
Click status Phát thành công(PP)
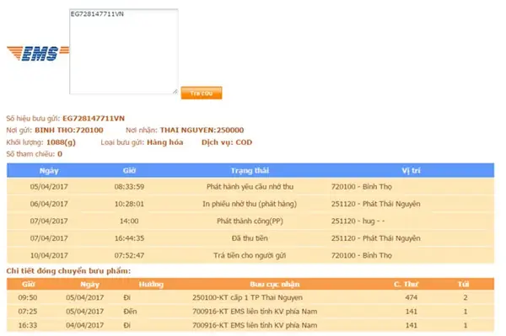250,221
